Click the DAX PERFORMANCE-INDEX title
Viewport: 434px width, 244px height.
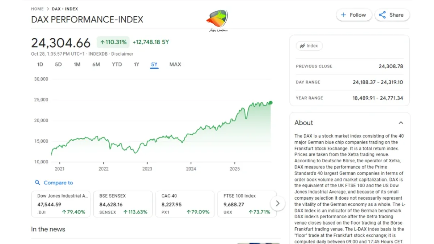(x=87, y=20)
